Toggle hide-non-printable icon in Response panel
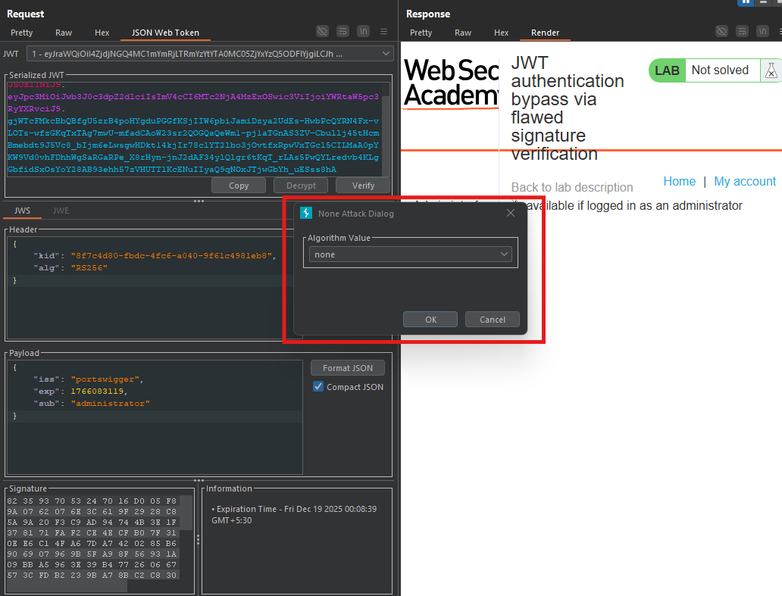This screenshot has width=782, height=596. (721, 31)
